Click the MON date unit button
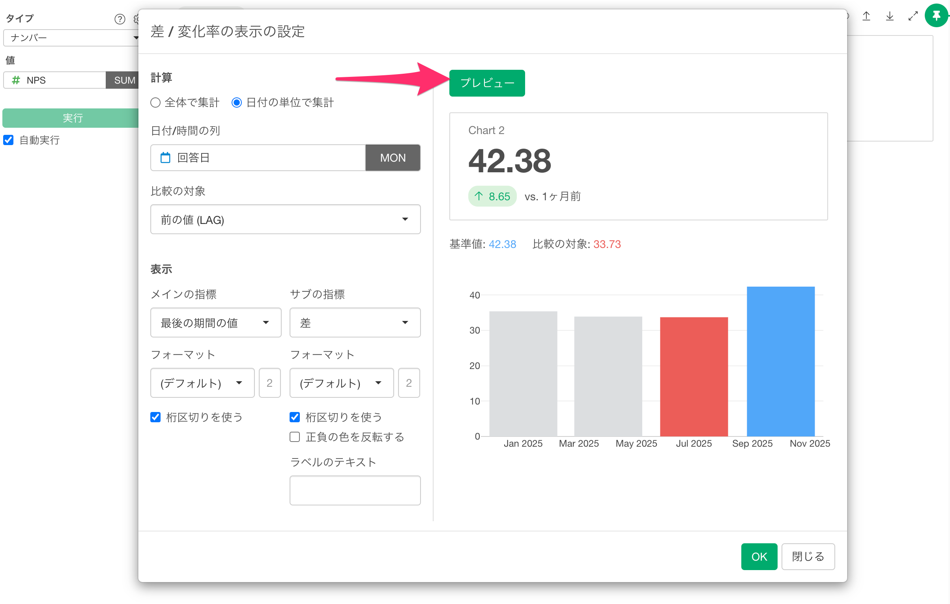Image resolution: width=950 pixels, height=604 pixels. click(393, 158)
